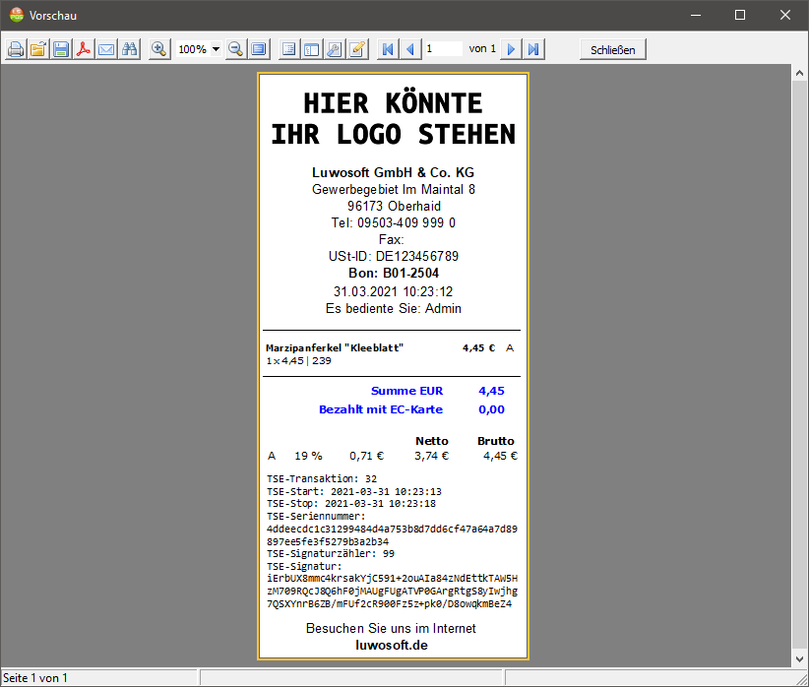Click the receipt number 'Bon: B01-2504'
Image resolution: width=809 pixels, height=687 pixels.
[x=394, y=273]
